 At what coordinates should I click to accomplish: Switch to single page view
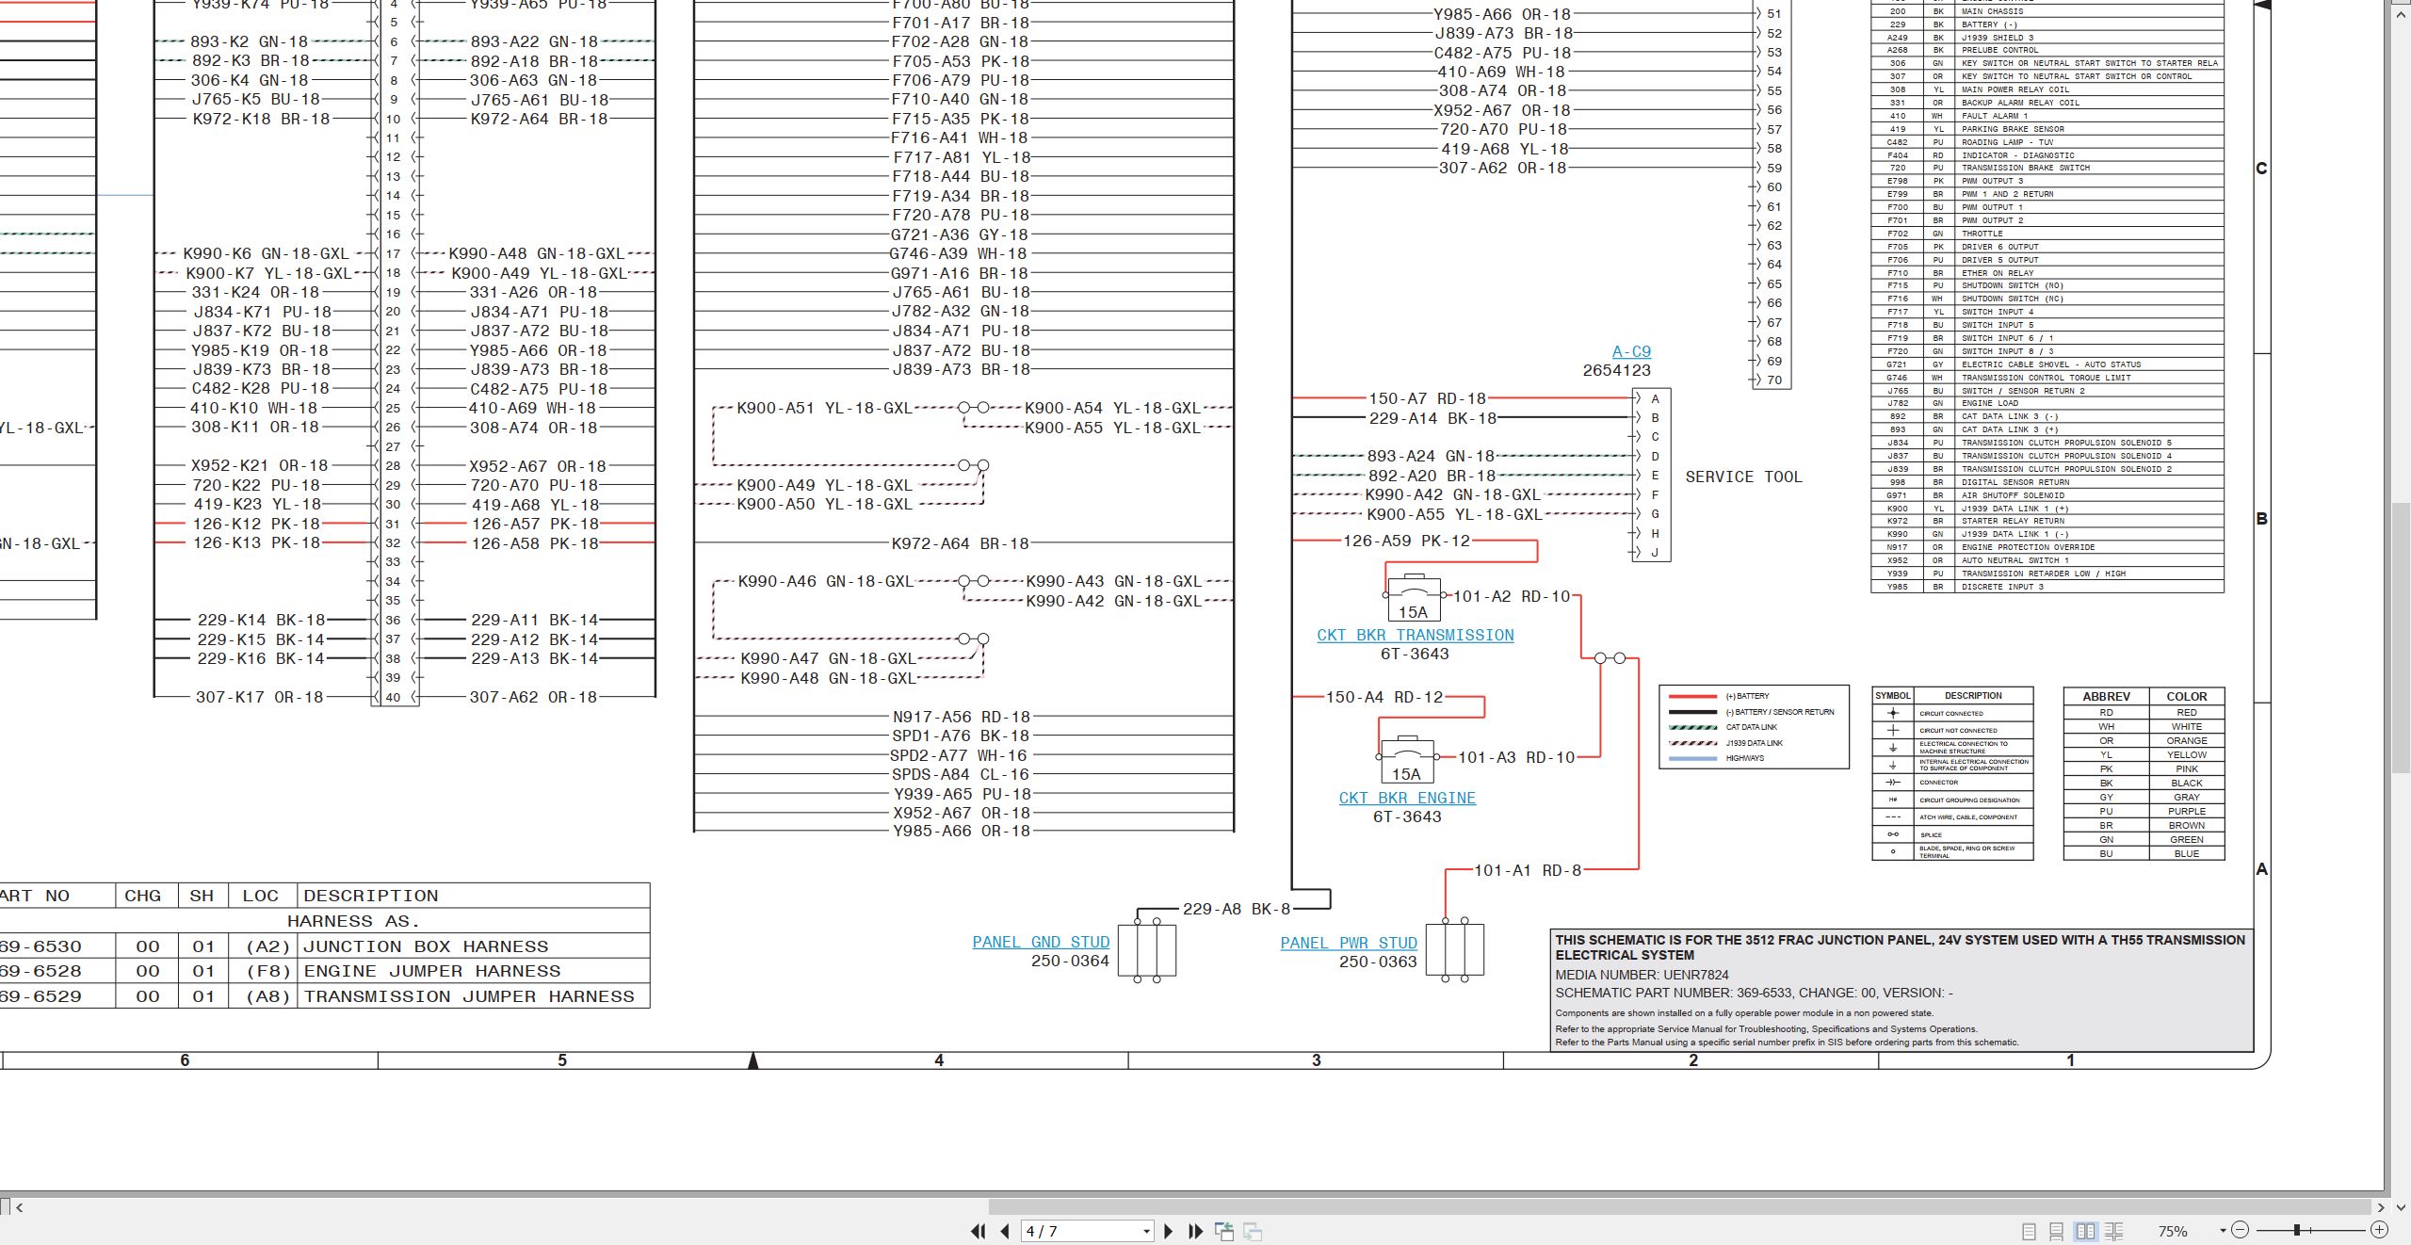tap(2029, 1231)
